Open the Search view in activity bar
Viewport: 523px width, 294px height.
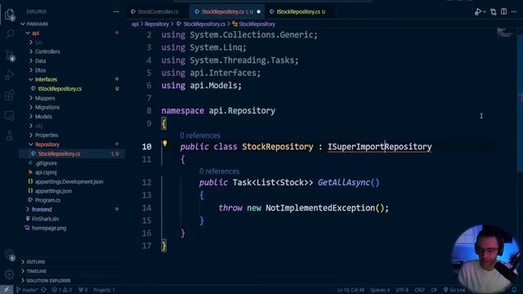coord(9,34)
